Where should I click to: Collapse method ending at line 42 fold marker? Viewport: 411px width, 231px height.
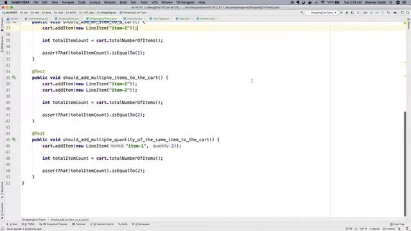point(21,121)
